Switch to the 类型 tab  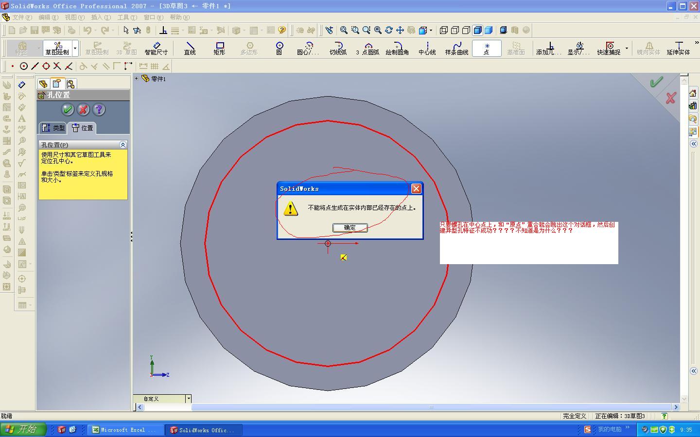(x=53, y=128)
